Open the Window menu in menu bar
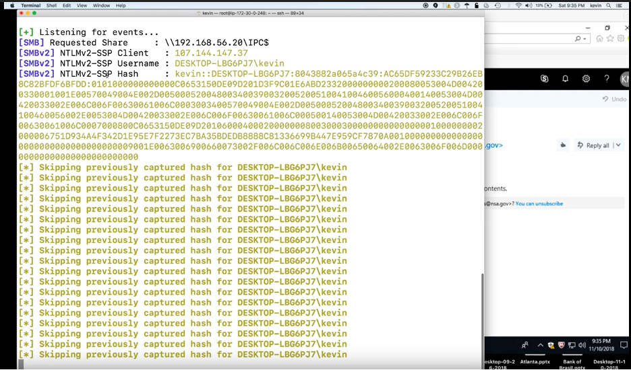Viewport: 631px width, 370px height. click(x=101, y=5)
